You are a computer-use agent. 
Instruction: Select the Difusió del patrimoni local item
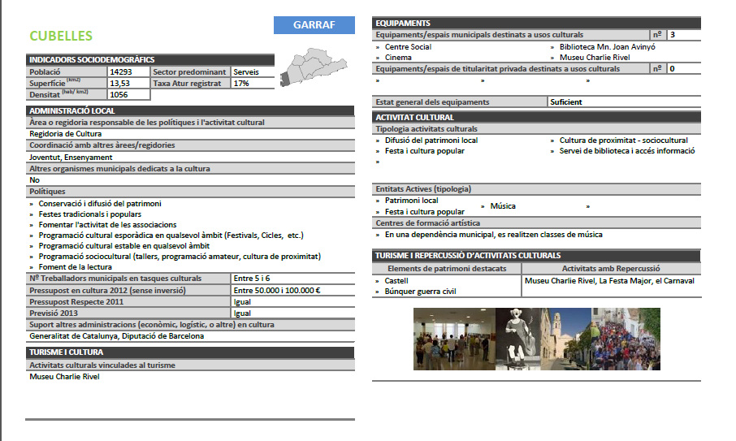tap(431, 141)
